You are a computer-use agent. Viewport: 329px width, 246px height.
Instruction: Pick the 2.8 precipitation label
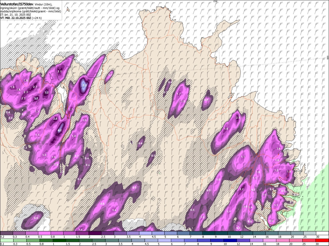coord(55,119)
